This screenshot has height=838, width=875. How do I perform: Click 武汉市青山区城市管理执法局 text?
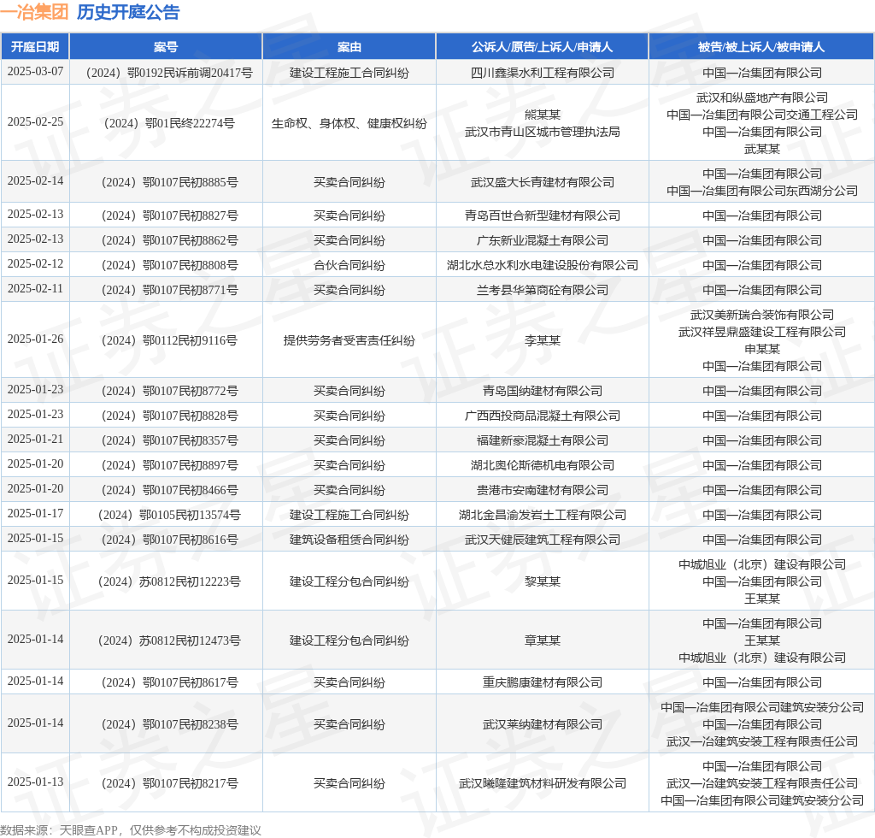click(542, 132)
